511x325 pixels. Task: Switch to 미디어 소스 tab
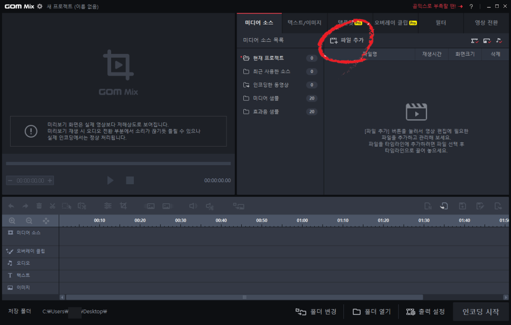tap(259, 23)
